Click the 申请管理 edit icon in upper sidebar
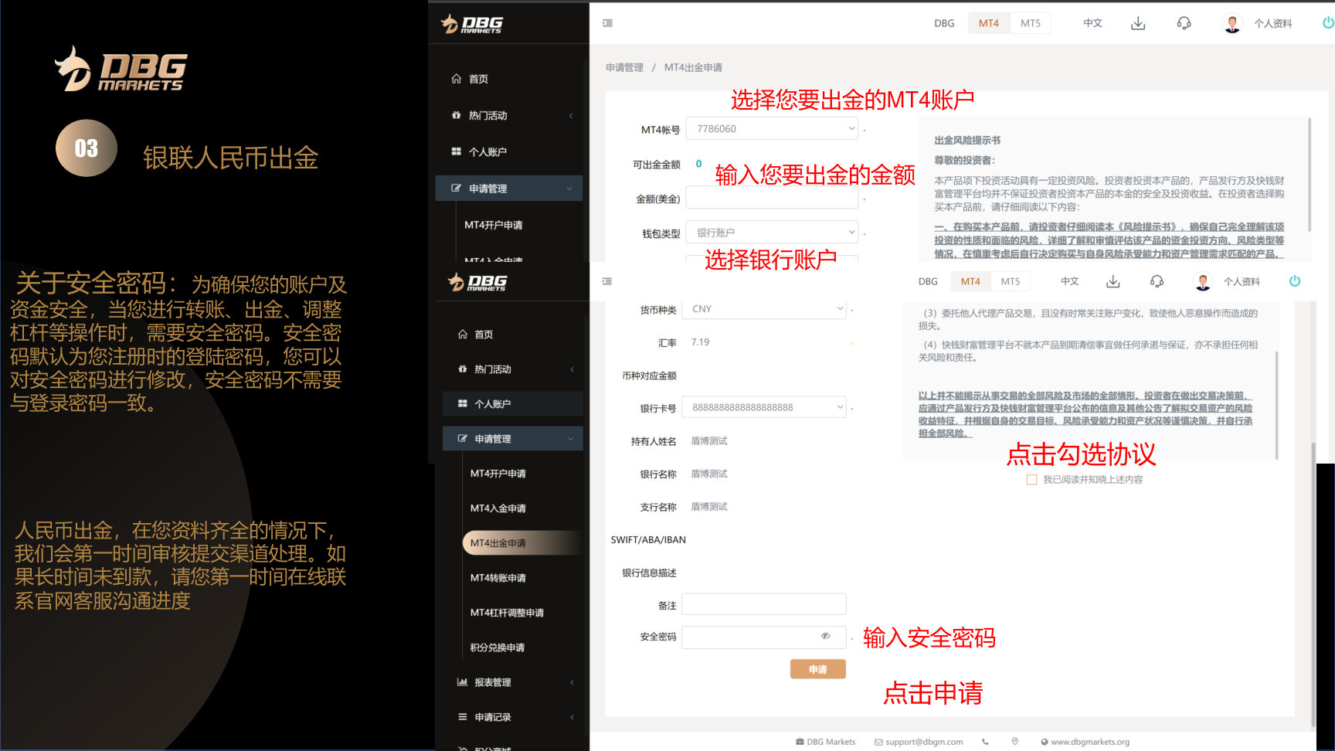1335x751 pixels. tap(457, 188)
